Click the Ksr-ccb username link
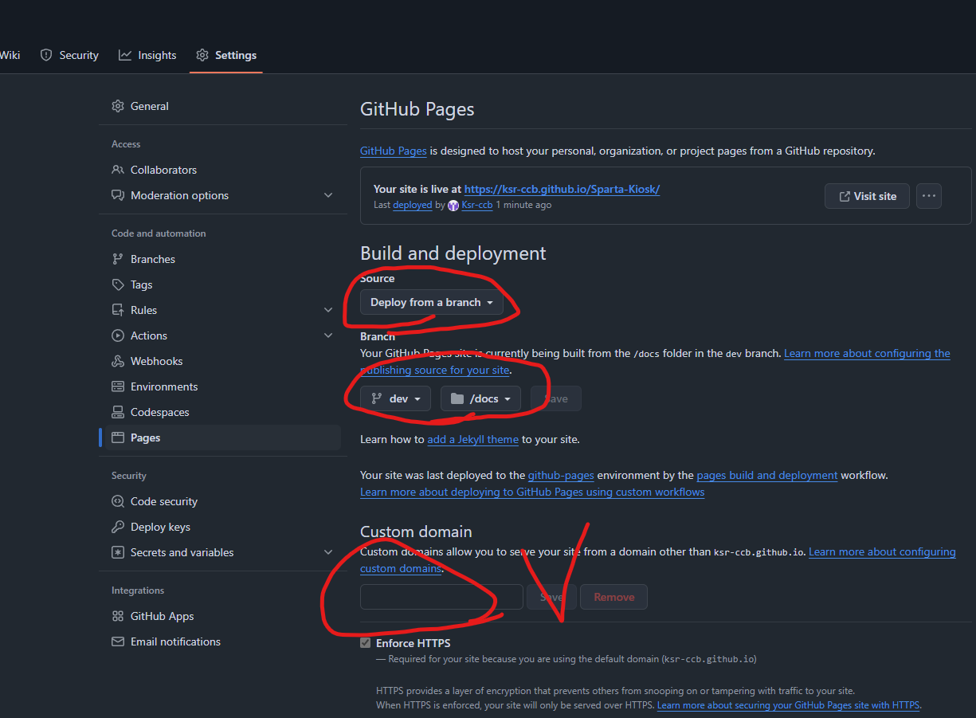This screenshot has height=718, width=976. (x=477, y=205)
